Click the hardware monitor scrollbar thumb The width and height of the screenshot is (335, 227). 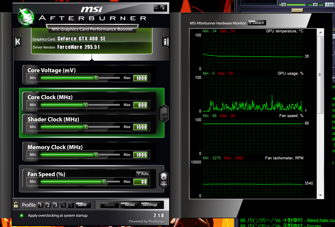(320, 75)
